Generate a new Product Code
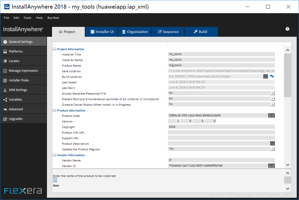299x200 pixels. (271, 115)
